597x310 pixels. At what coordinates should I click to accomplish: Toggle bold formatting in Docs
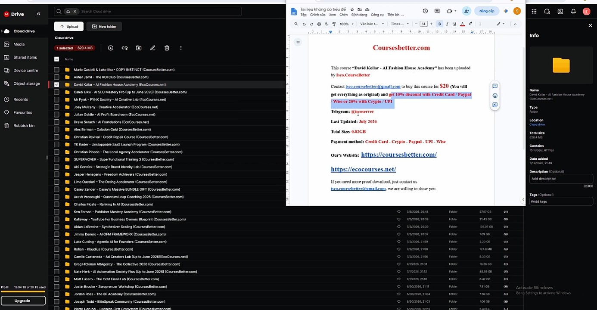tap(439, 24)
